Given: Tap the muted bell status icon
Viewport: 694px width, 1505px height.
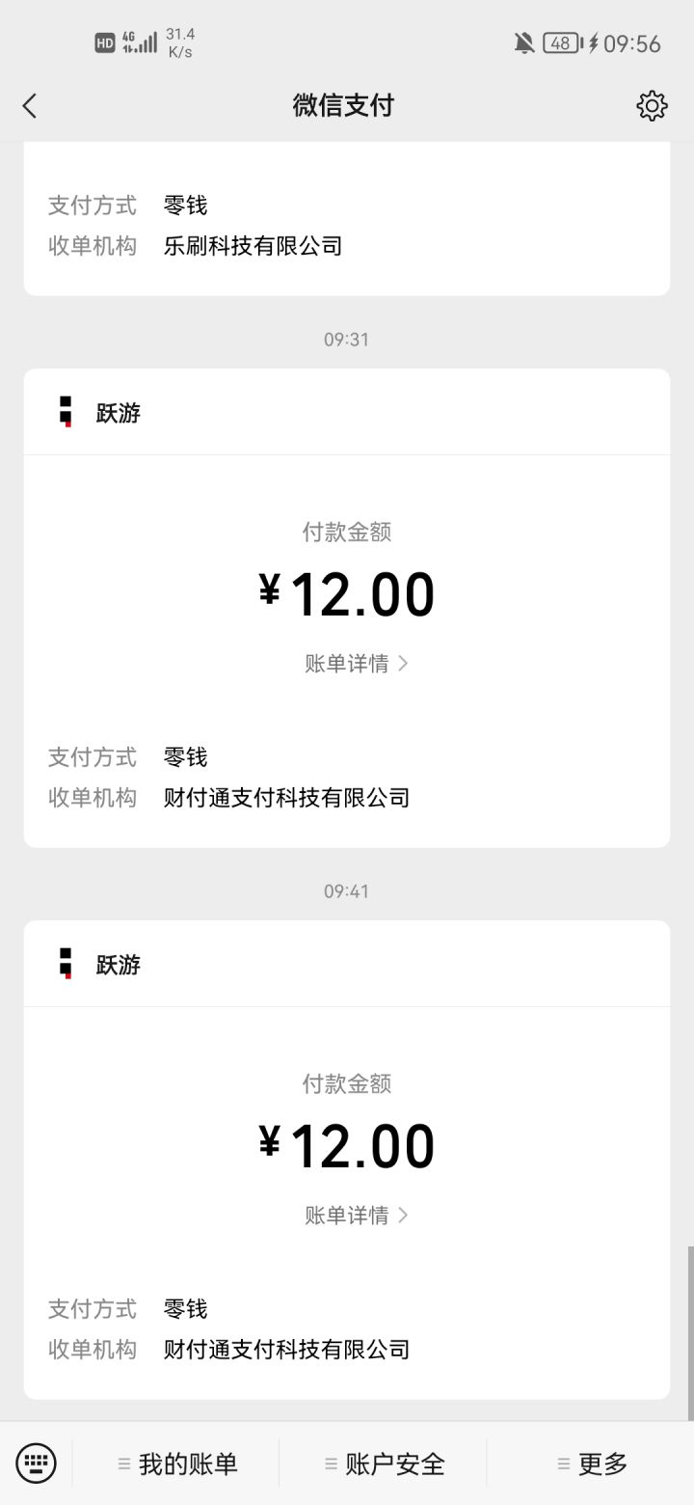Looking at the screenshot, I should coord(524,42).
